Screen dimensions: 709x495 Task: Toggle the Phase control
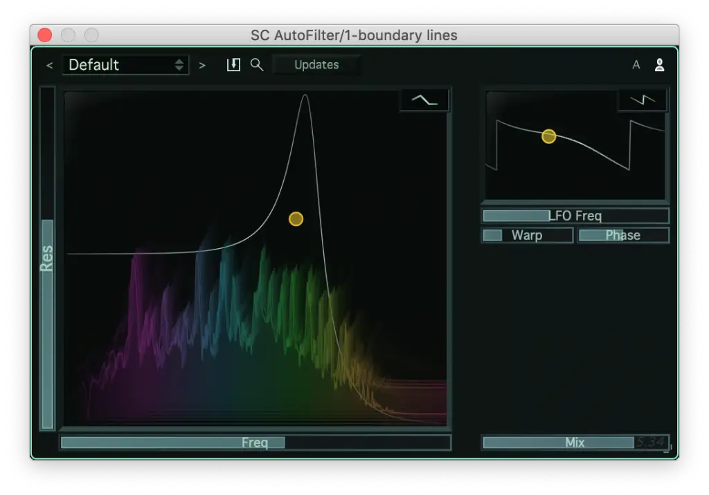click(622, 235)
